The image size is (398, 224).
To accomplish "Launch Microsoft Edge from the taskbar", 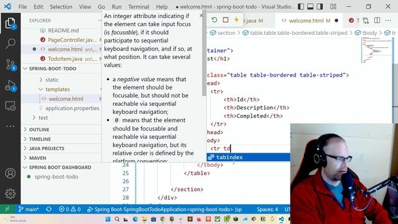I will pyautogui.click(x=135, y=219).
